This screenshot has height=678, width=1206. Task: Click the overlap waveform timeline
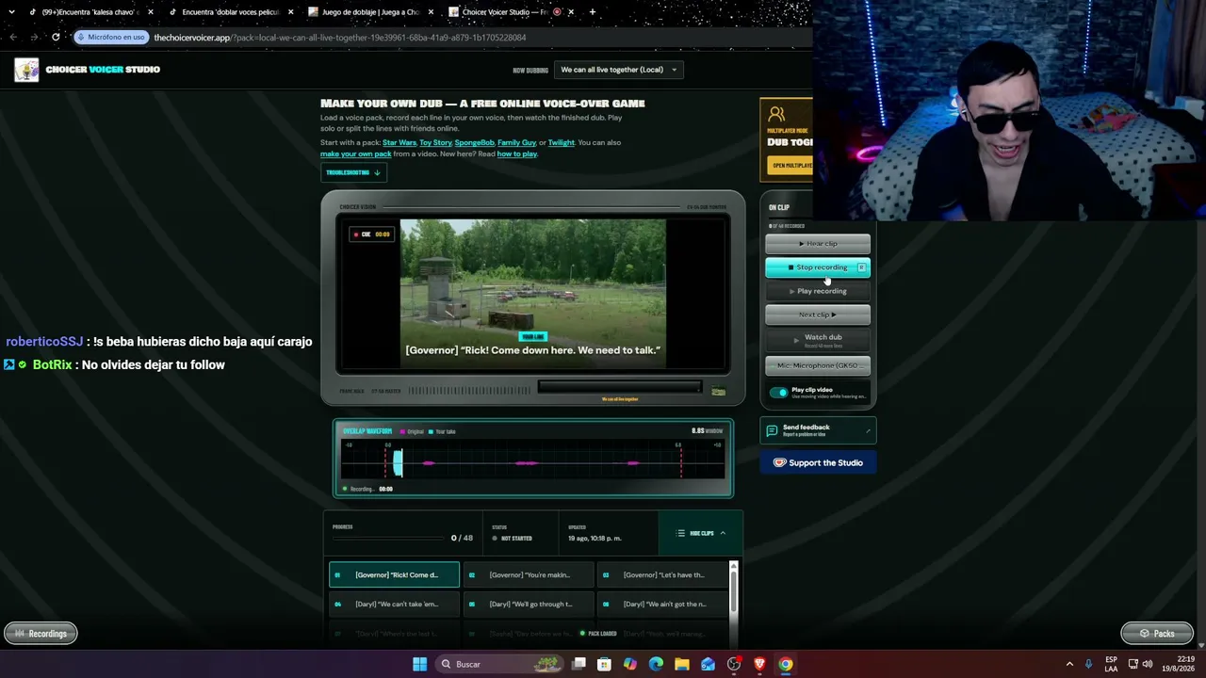532,462
